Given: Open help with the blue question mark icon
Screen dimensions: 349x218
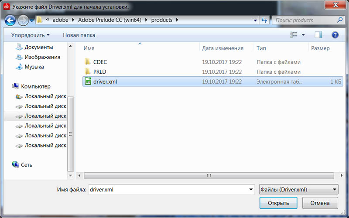Looking at the screenshot, I should (335, 35).
